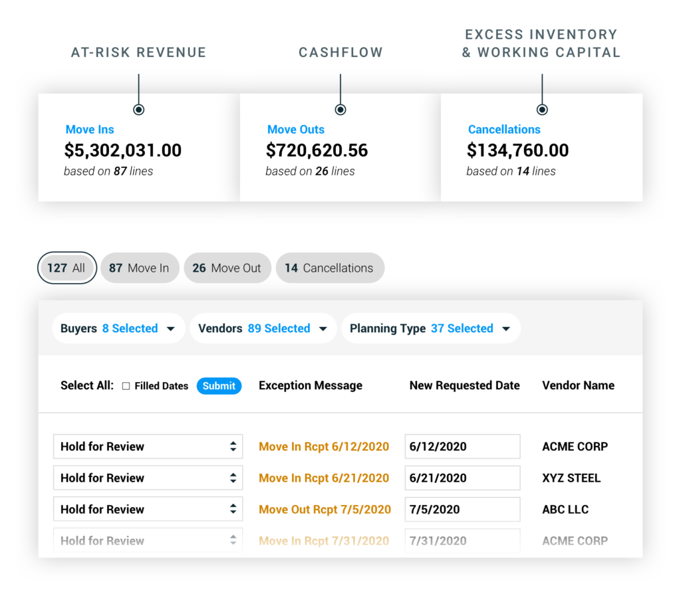
Task: Click the stepper arrows on ACME CORP 6/12/2020 row
Action: (x=233, y=447)
